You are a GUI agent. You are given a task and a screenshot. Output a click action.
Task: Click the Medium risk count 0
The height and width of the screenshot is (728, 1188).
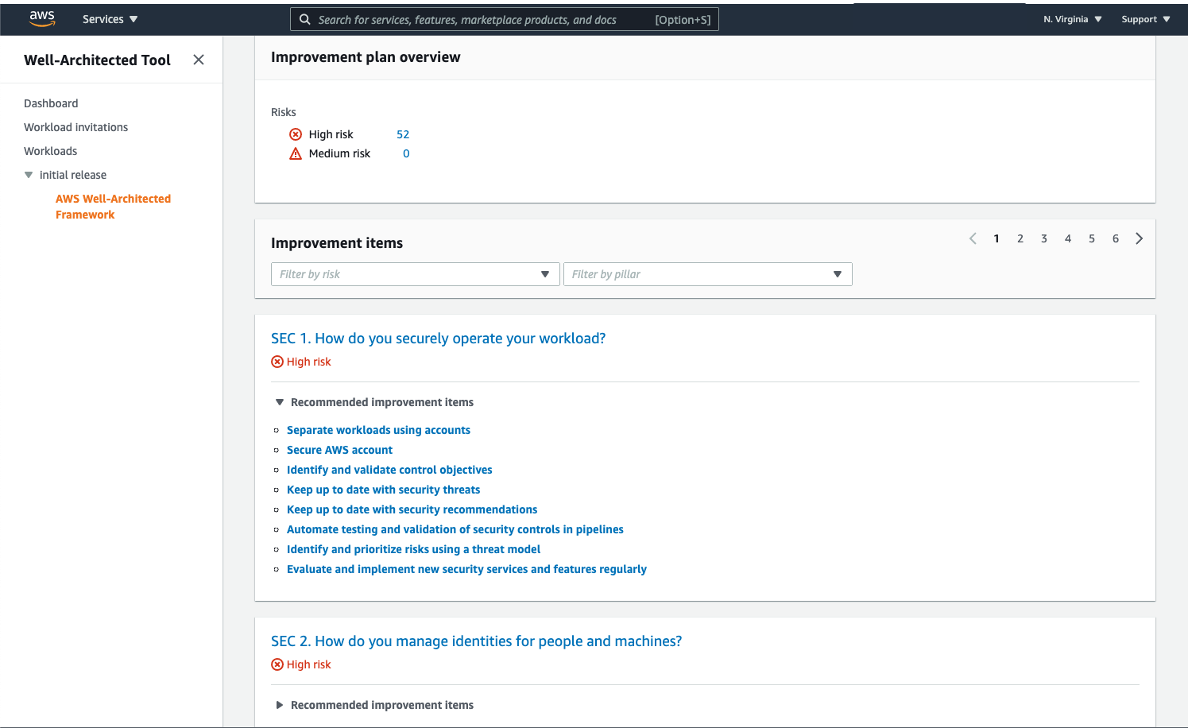[x=406, y=153]
